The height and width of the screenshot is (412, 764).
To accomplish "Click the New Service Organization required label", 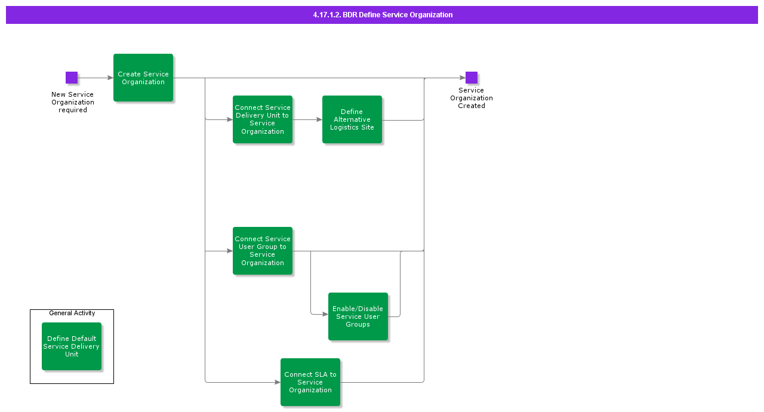I will point(73,102).
